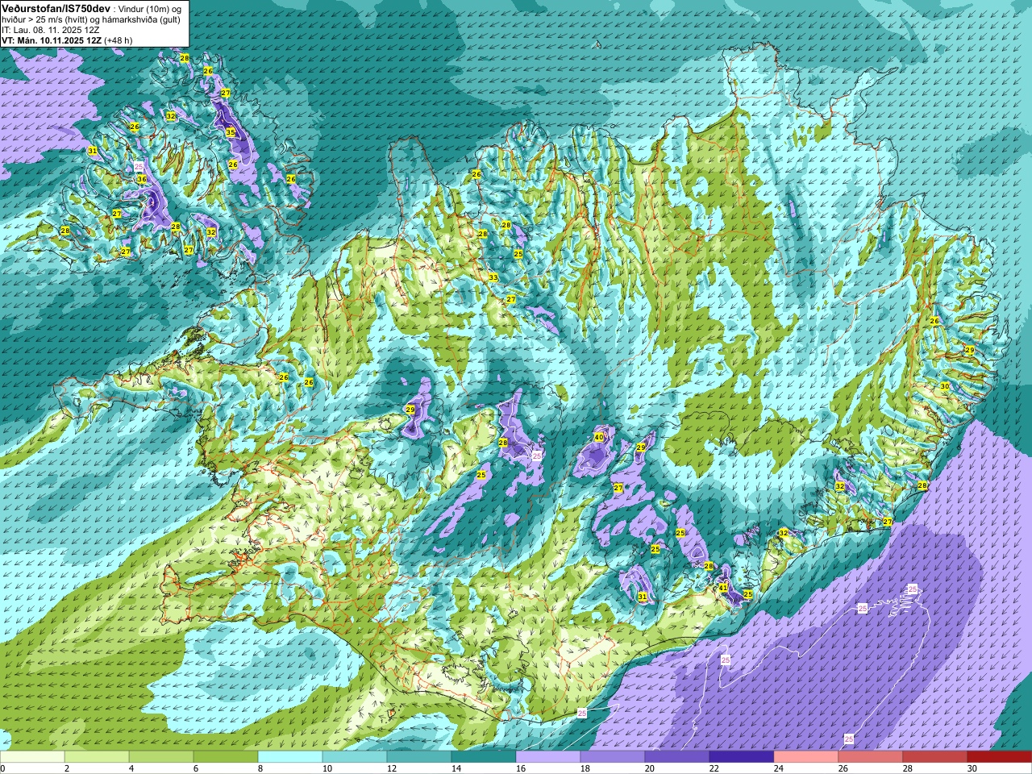This screenshot has width=1032, height=774.
Task: Click the initial time line IT: Lau. 08. 11. 2025 12Z
Action: point(51,30)
